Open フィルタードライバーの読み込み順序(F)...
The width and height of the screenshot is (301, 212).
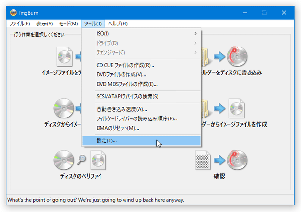click(x=142, y=118)
